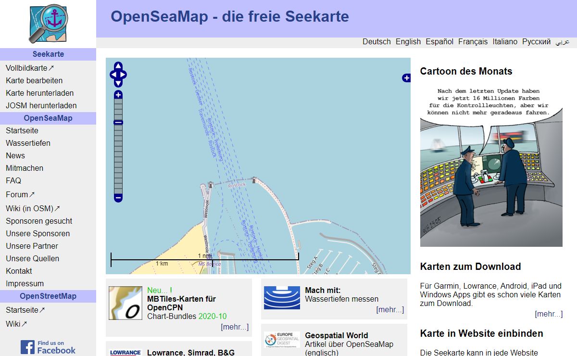
Task: Open Karte bearbeiten link
Action: pos(34,80)
